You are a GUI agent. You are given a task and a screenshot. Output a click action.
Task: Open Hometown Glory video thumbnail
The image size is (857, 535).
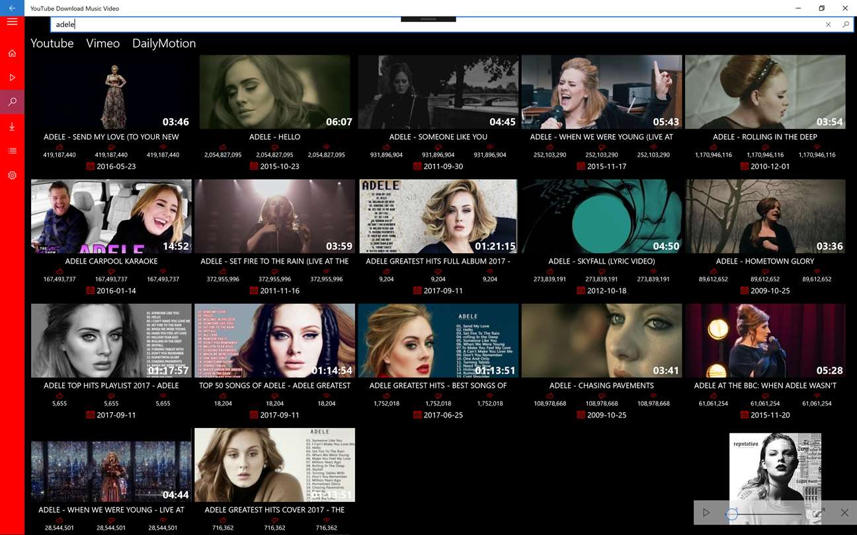[x=765, y=216]
